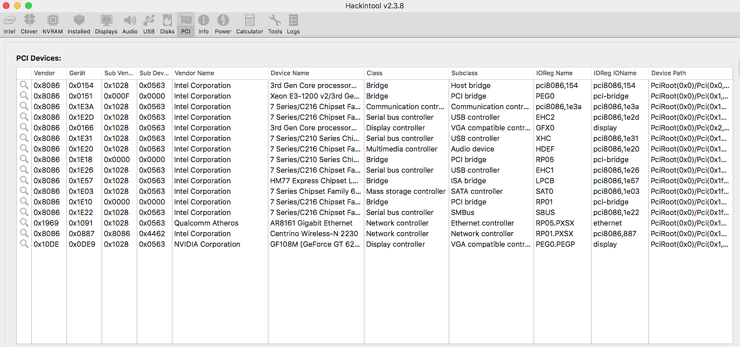740x347 pixels.
Task: Sort by the Vendor column header
Action: tap(49, 73)
